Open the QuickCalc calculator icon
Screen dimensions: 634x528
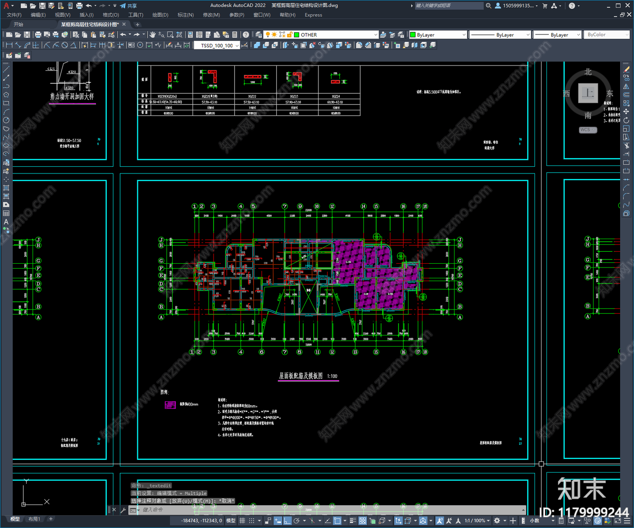pyautogui.click(x=235, y=35)
